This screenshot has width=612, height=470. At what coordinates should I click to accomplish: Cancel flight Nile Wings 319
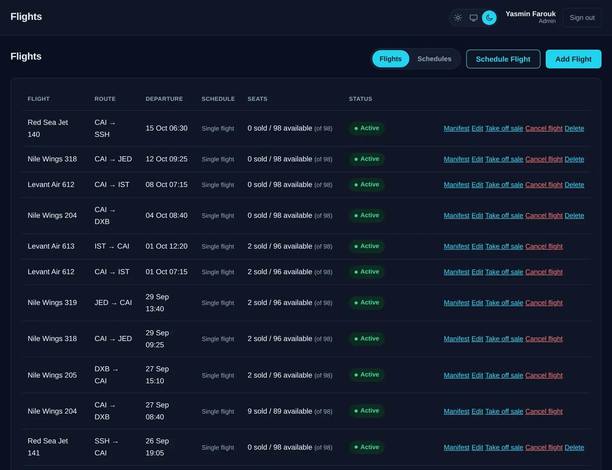544,303
